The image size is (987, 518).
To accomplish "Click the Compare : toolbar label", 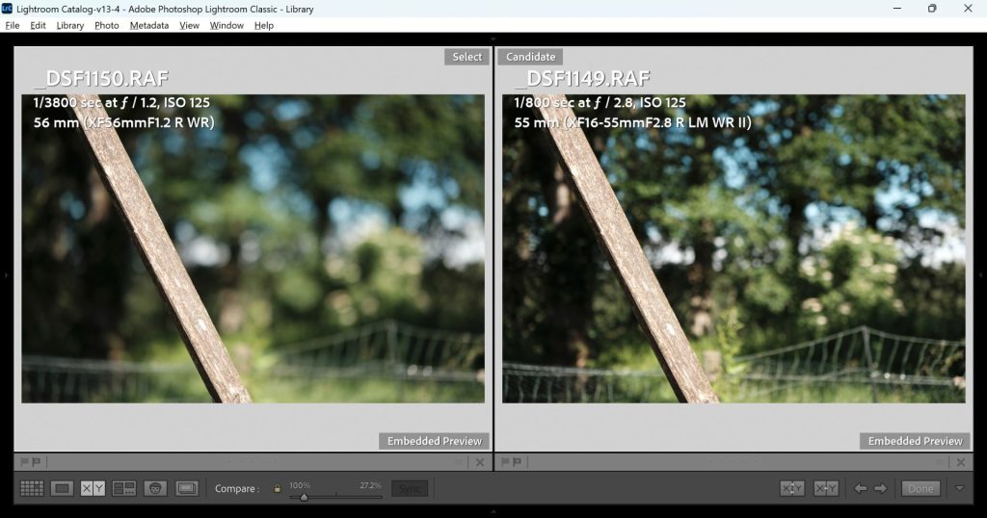I will (x=237, y=488).
